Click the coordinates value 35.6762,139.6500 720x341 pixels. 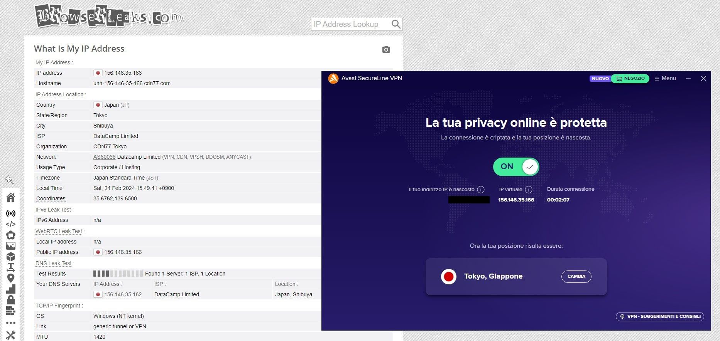(x=115, y=198)
